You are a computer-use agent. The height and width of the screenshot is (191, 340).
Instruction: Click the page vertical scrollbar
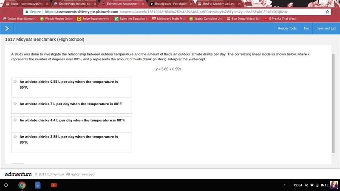click(x=333, y=103)
